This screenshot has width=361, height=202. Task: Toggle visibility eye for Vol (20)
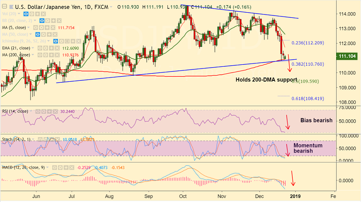coord(26,14)
